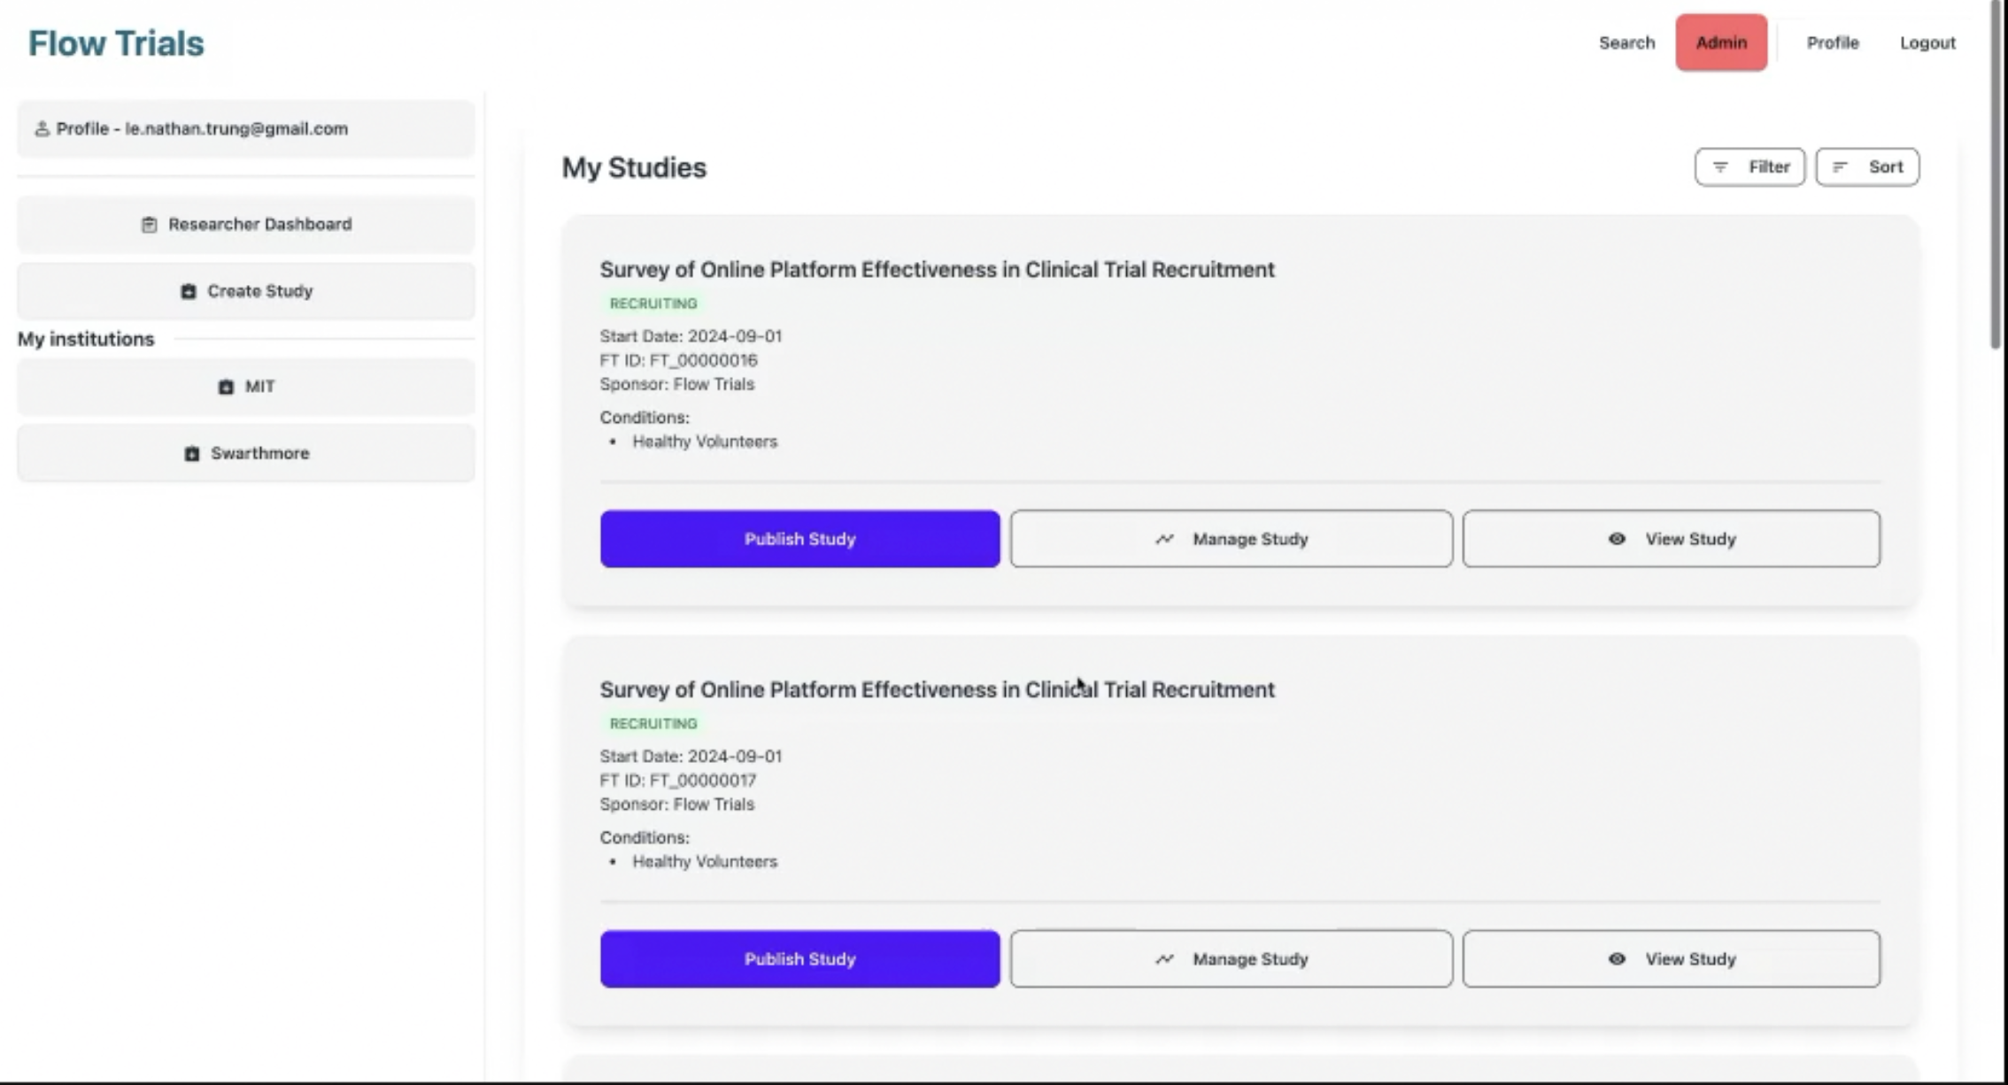Image resolution: width=2008 pixels, height=1085 pixels.
Task: Open the Filter dropdown
Action: pyautogui.click(x=1749, y=167)
